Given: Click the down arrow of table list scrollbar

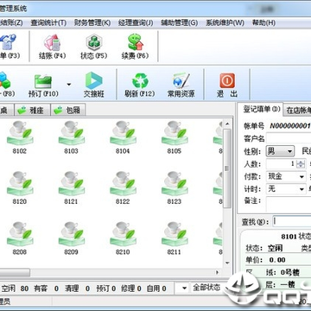Looking at the screenshot, I should tap(227, 263).
